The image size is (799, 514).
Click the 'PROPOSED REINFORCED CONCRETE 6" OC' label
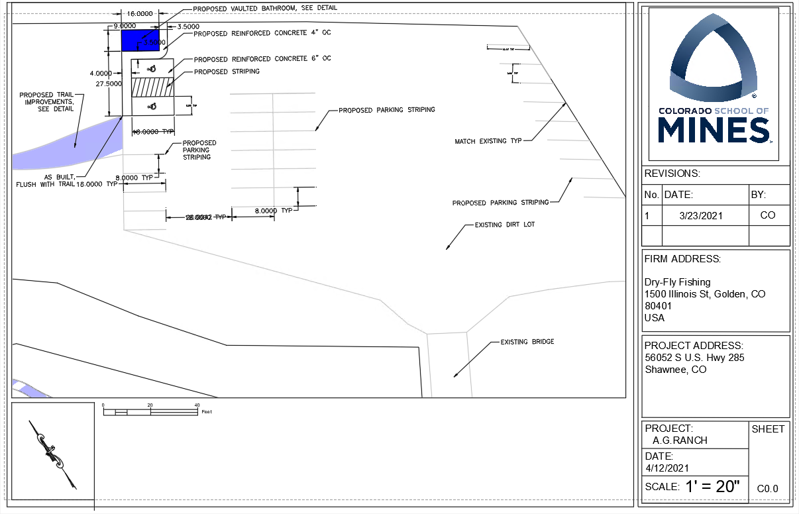262,59
